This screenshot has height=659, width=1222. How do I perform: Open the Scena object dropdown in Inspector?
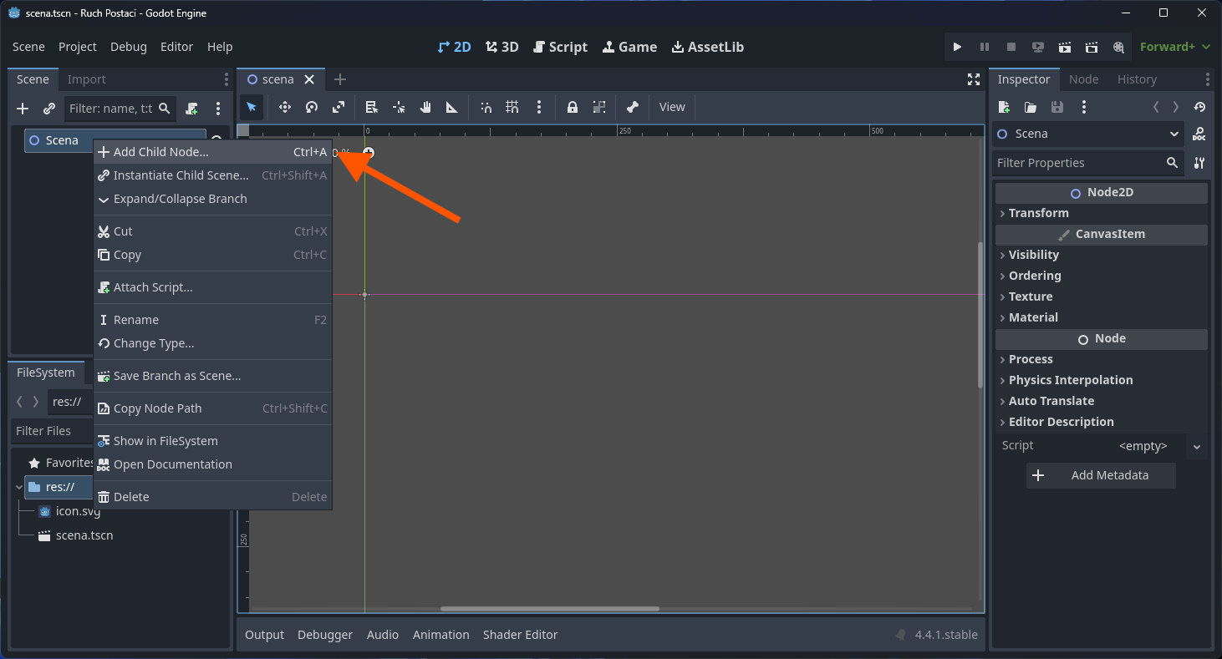pos(1088,134)
